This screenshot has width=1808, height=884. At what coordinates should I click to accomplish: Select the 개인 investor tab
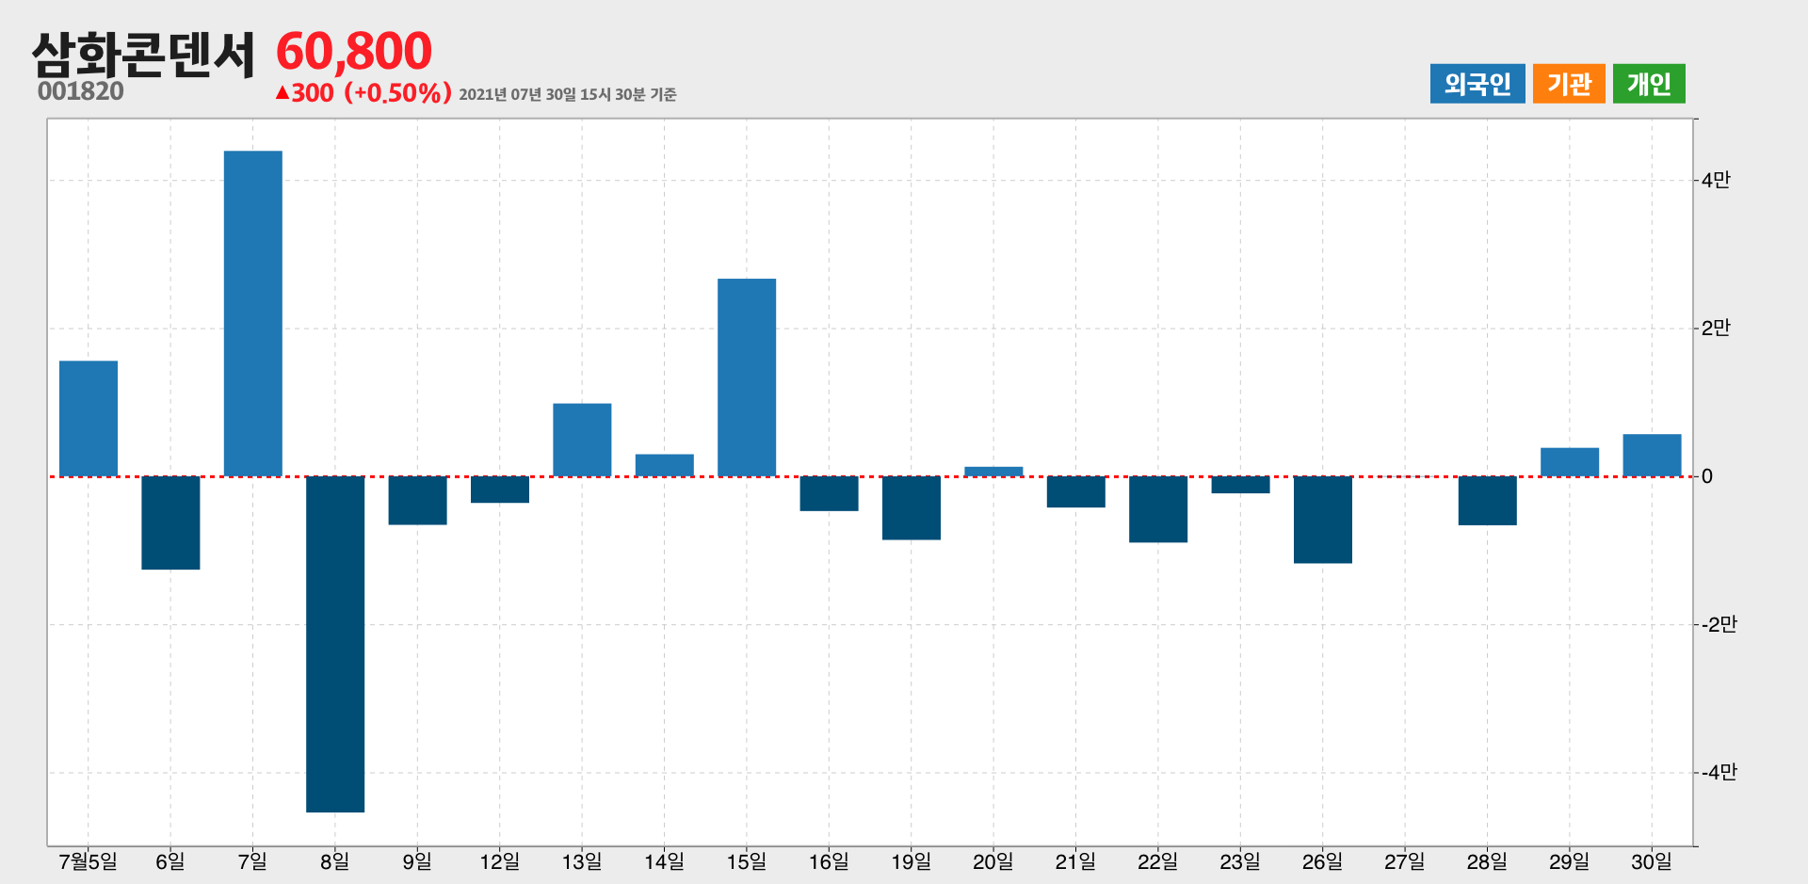click(1649, 84)
